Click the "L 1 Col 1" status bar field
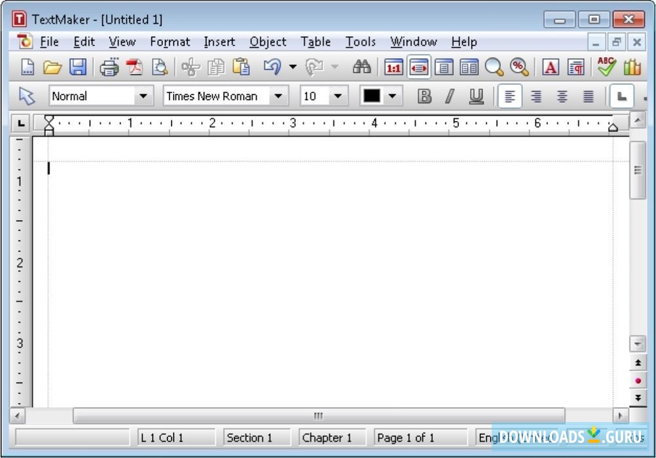Image resolution: width=656 pixels, height=458 pixels. tap(176, 438)
